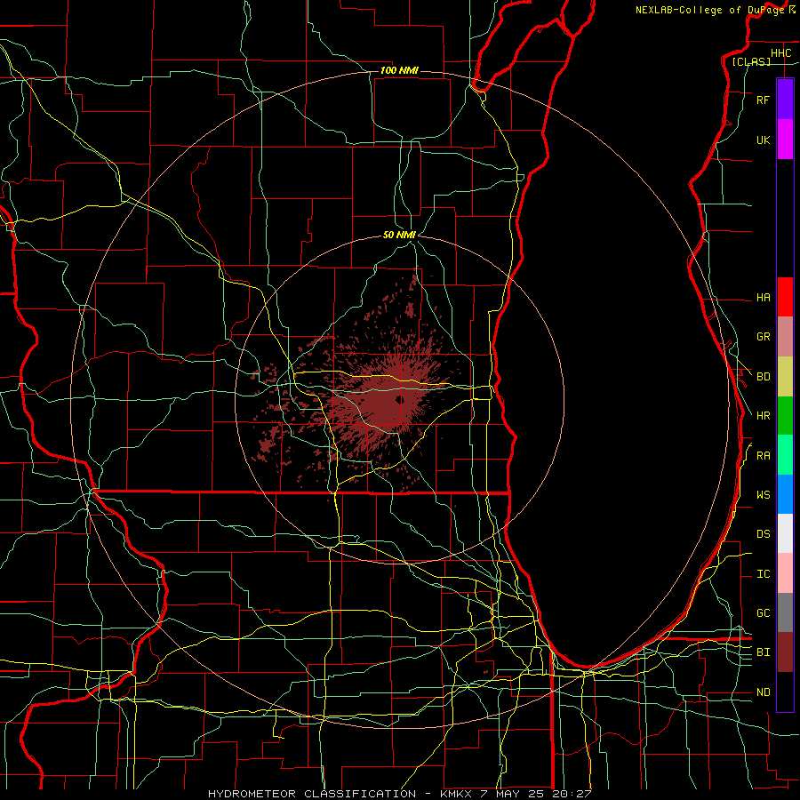Image resolution: width=800 pixels, height=800 pixels.
Task: Click the 'HR' legend label
Action: coord(763,416)
